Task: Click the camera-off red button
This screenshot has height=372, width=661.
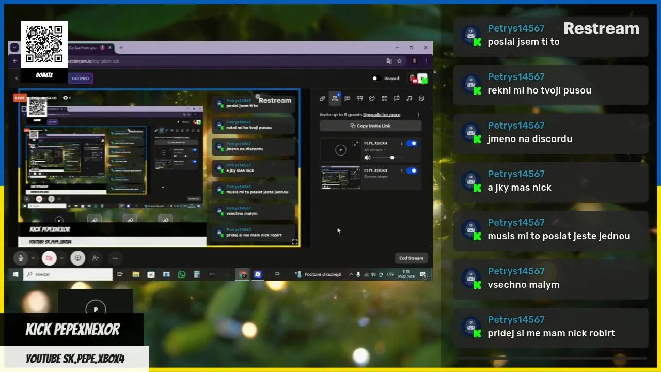Action: point(49,258)
